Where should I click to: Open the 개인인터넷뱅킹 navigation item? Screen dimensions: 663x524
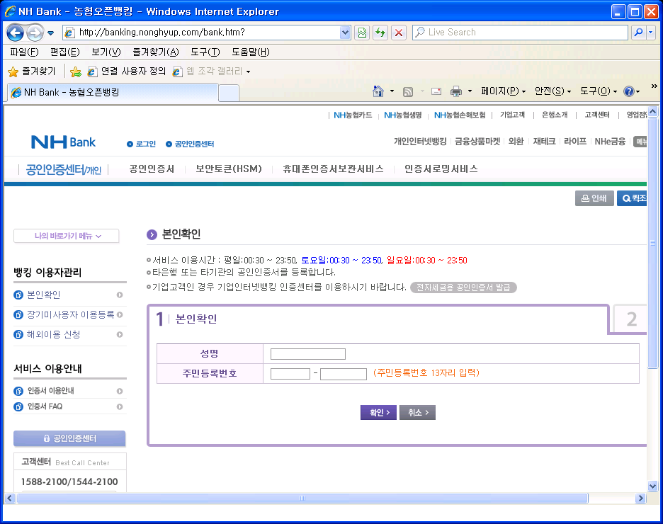pos(420,142)
